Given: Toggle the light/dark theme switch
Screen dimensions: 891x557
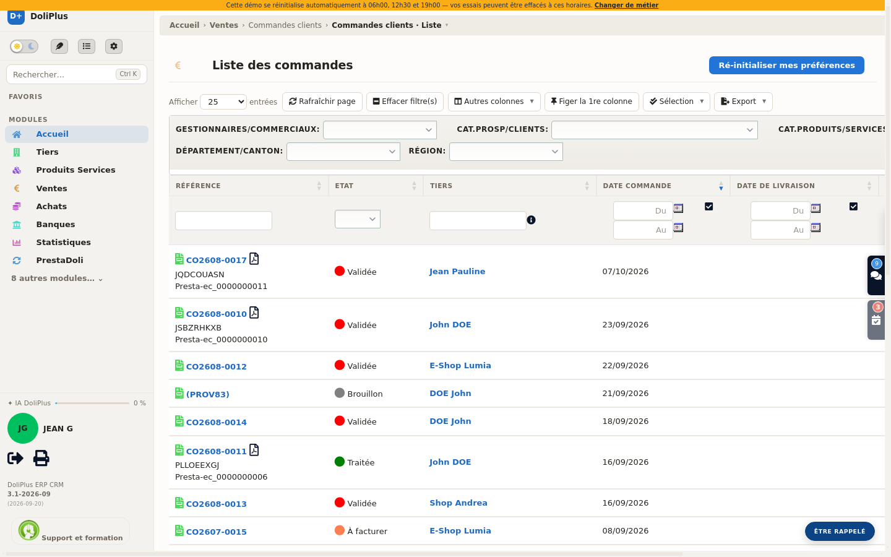Looking at the screenshot, I should tap(24, 46).
